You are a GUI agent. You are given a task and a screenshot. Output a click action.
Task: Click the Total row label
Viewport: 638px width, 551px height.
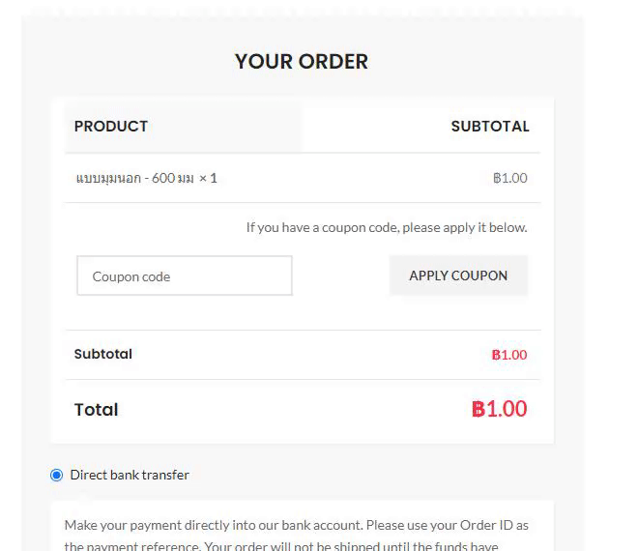(96, 410)
